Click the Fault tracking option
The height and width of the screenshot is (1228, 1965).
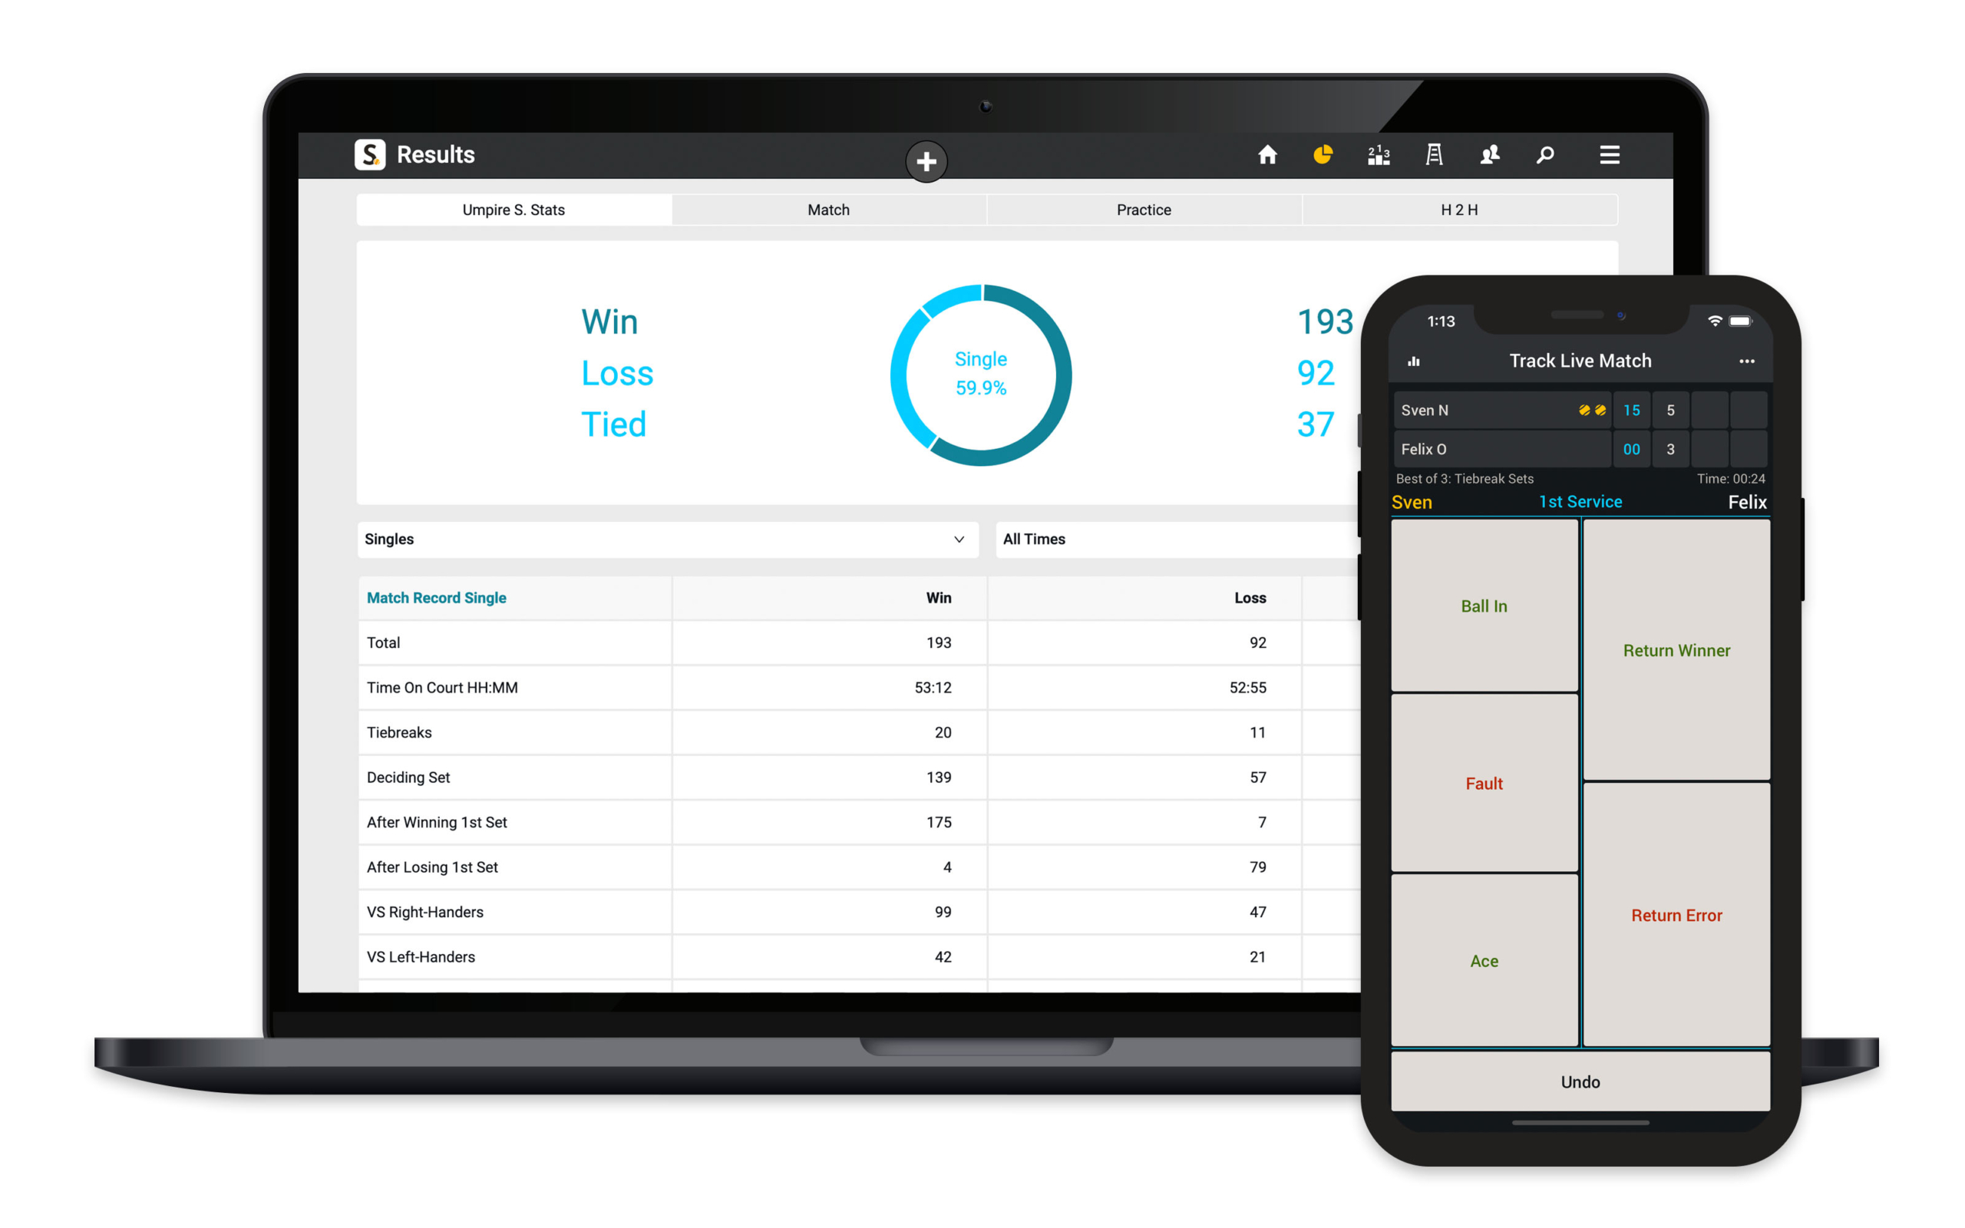point(1485,784)
